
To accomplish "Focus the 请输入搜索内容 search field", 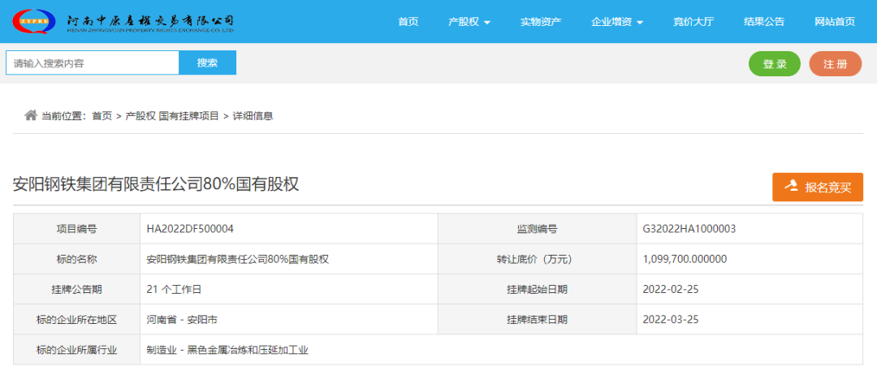I will pyautogui.click(x=93, y=62).
